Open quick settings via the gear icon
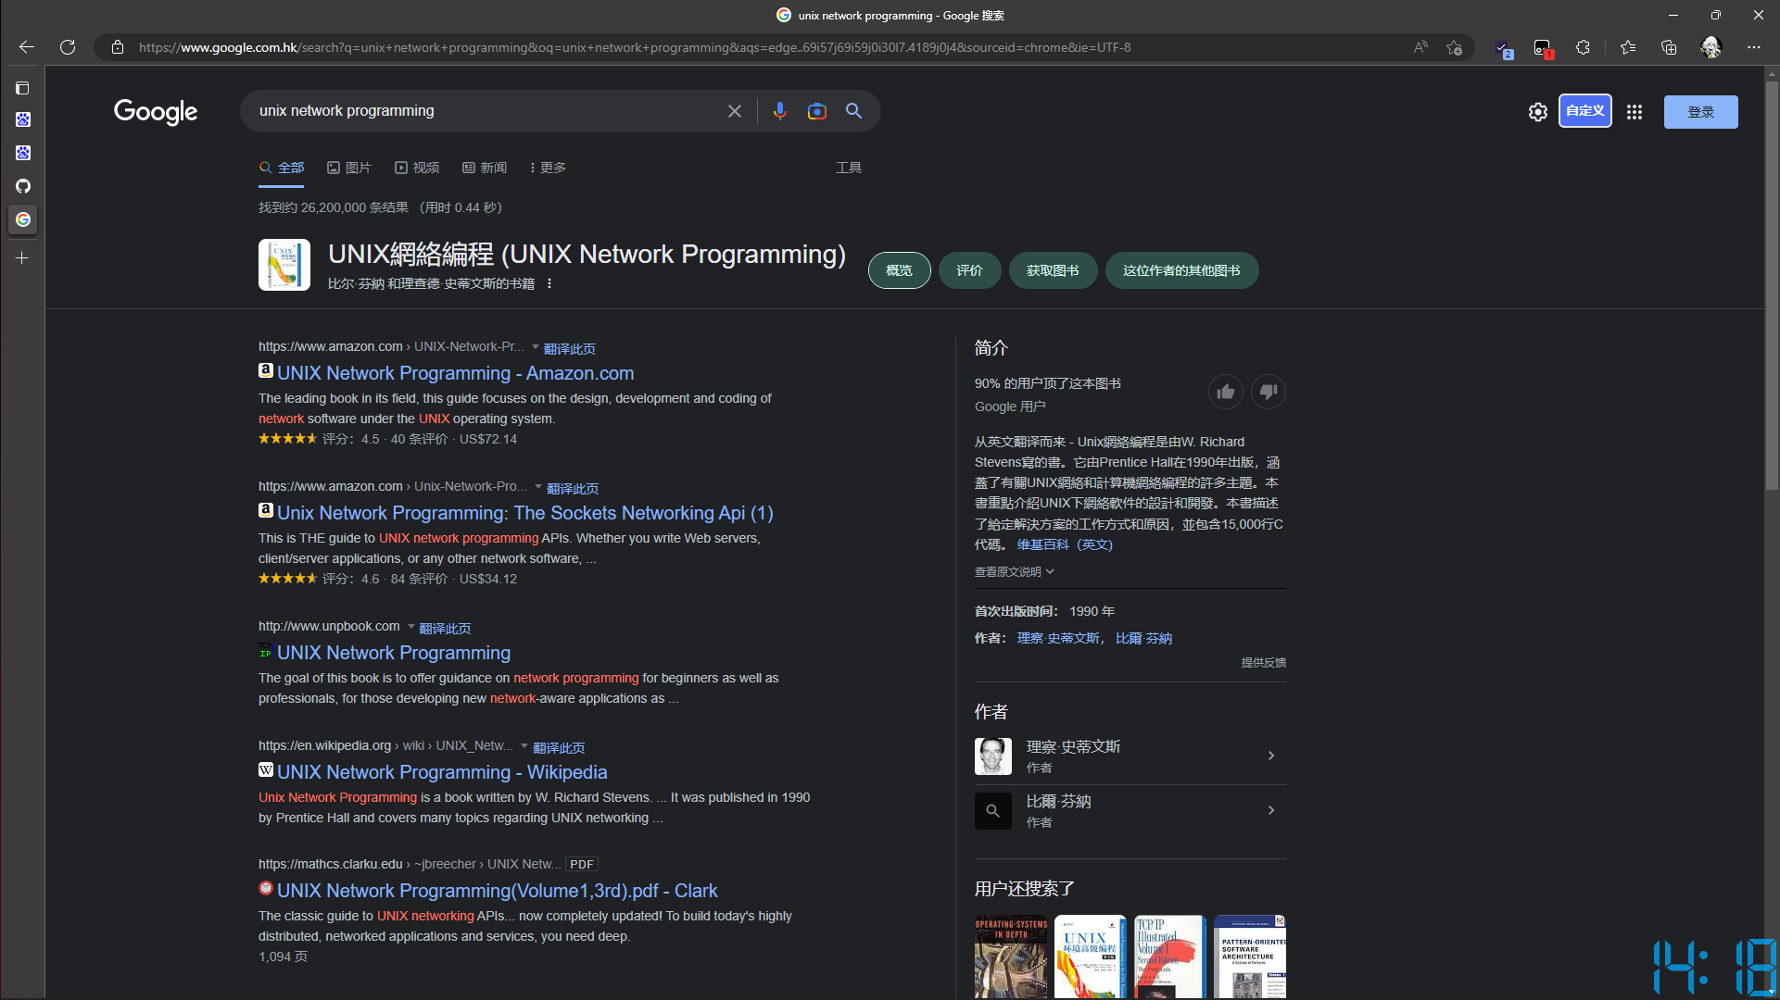The width and height of the screenshot is (1780, 1000). 1538,111
